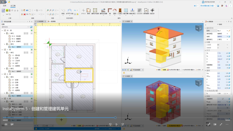This screenshot has width=233, height=131.
Task: Toggle 打印 layer in top 3D view bar
Action: (x=198, y=70)
